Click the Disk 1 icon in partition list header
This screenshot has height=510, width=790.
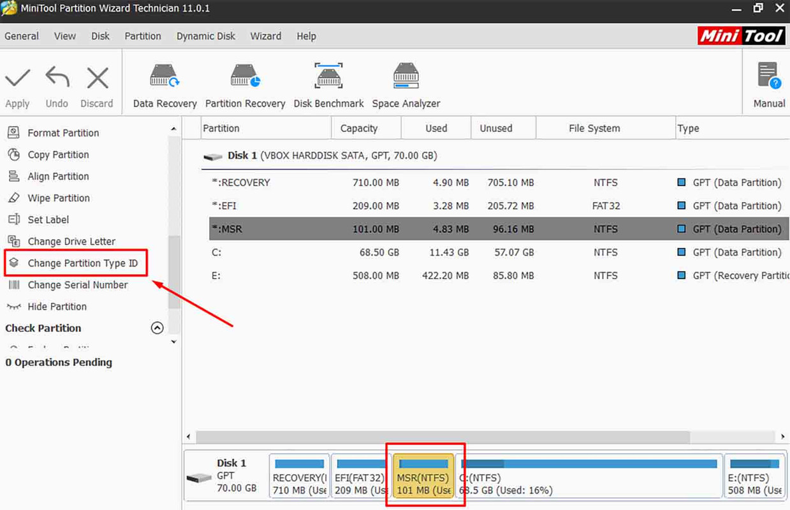(x=213, y=156)
